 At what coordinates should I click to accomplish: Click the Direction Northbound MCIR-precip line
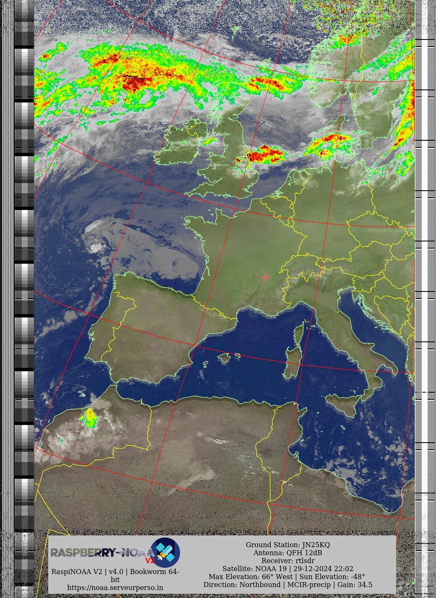(x=288, y=585)
